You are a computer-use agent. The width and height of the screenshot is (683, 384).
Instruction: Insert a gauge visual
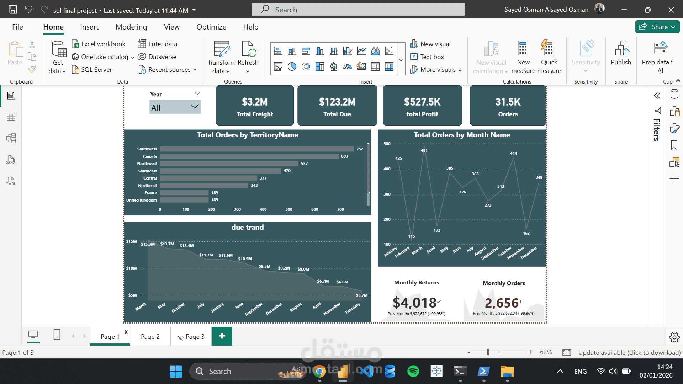click(348, 66)
